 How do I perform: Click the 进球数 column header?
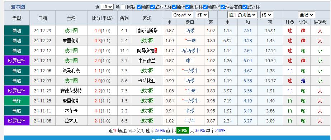[x=320, y=22]
